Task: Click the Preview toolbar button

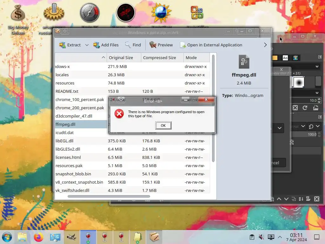Action: coord(161,45)
